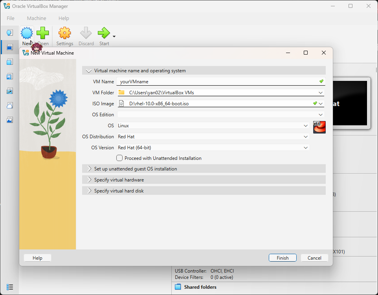Open the Machine menu
The width and height of the screenshot is (378, 295).
click(x=37, y=18)
